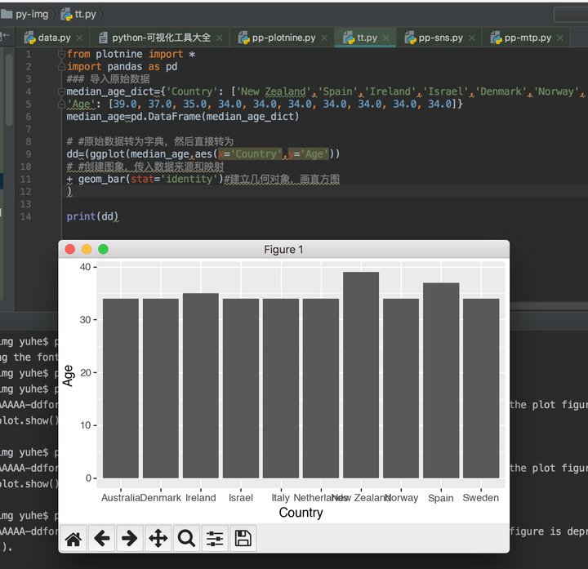Go back to previous plot view
Image resolution: width=588 pixels, height=569 pixels.
pos(101,538)
